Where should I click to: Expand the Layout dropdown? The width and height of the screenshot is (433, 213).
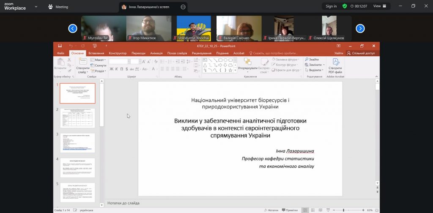99,60
